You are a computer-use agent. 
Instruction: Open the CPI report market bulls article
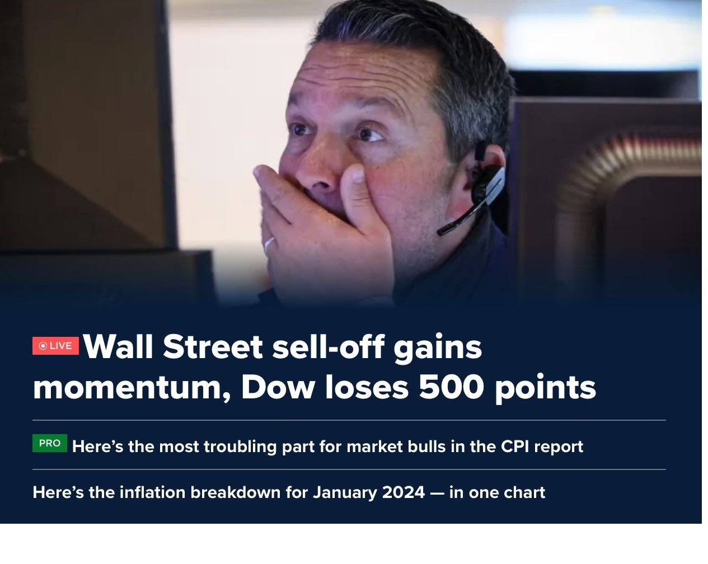tap(327, 446)
